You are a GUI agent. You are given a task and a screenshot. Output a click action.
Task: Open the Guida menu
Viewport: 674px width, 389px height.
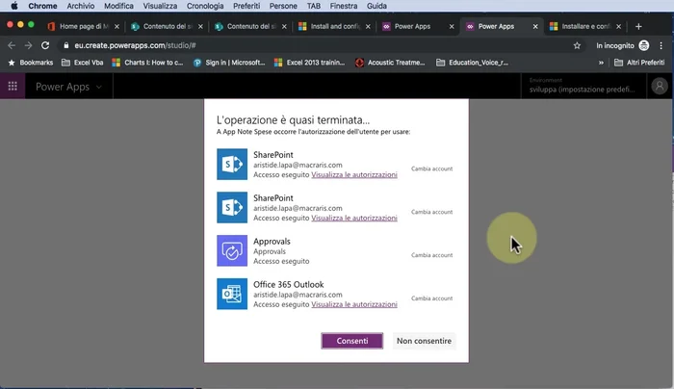[376, 6]
